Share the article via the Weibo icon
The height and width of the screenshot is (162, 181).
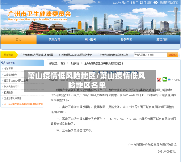point(159,79)
